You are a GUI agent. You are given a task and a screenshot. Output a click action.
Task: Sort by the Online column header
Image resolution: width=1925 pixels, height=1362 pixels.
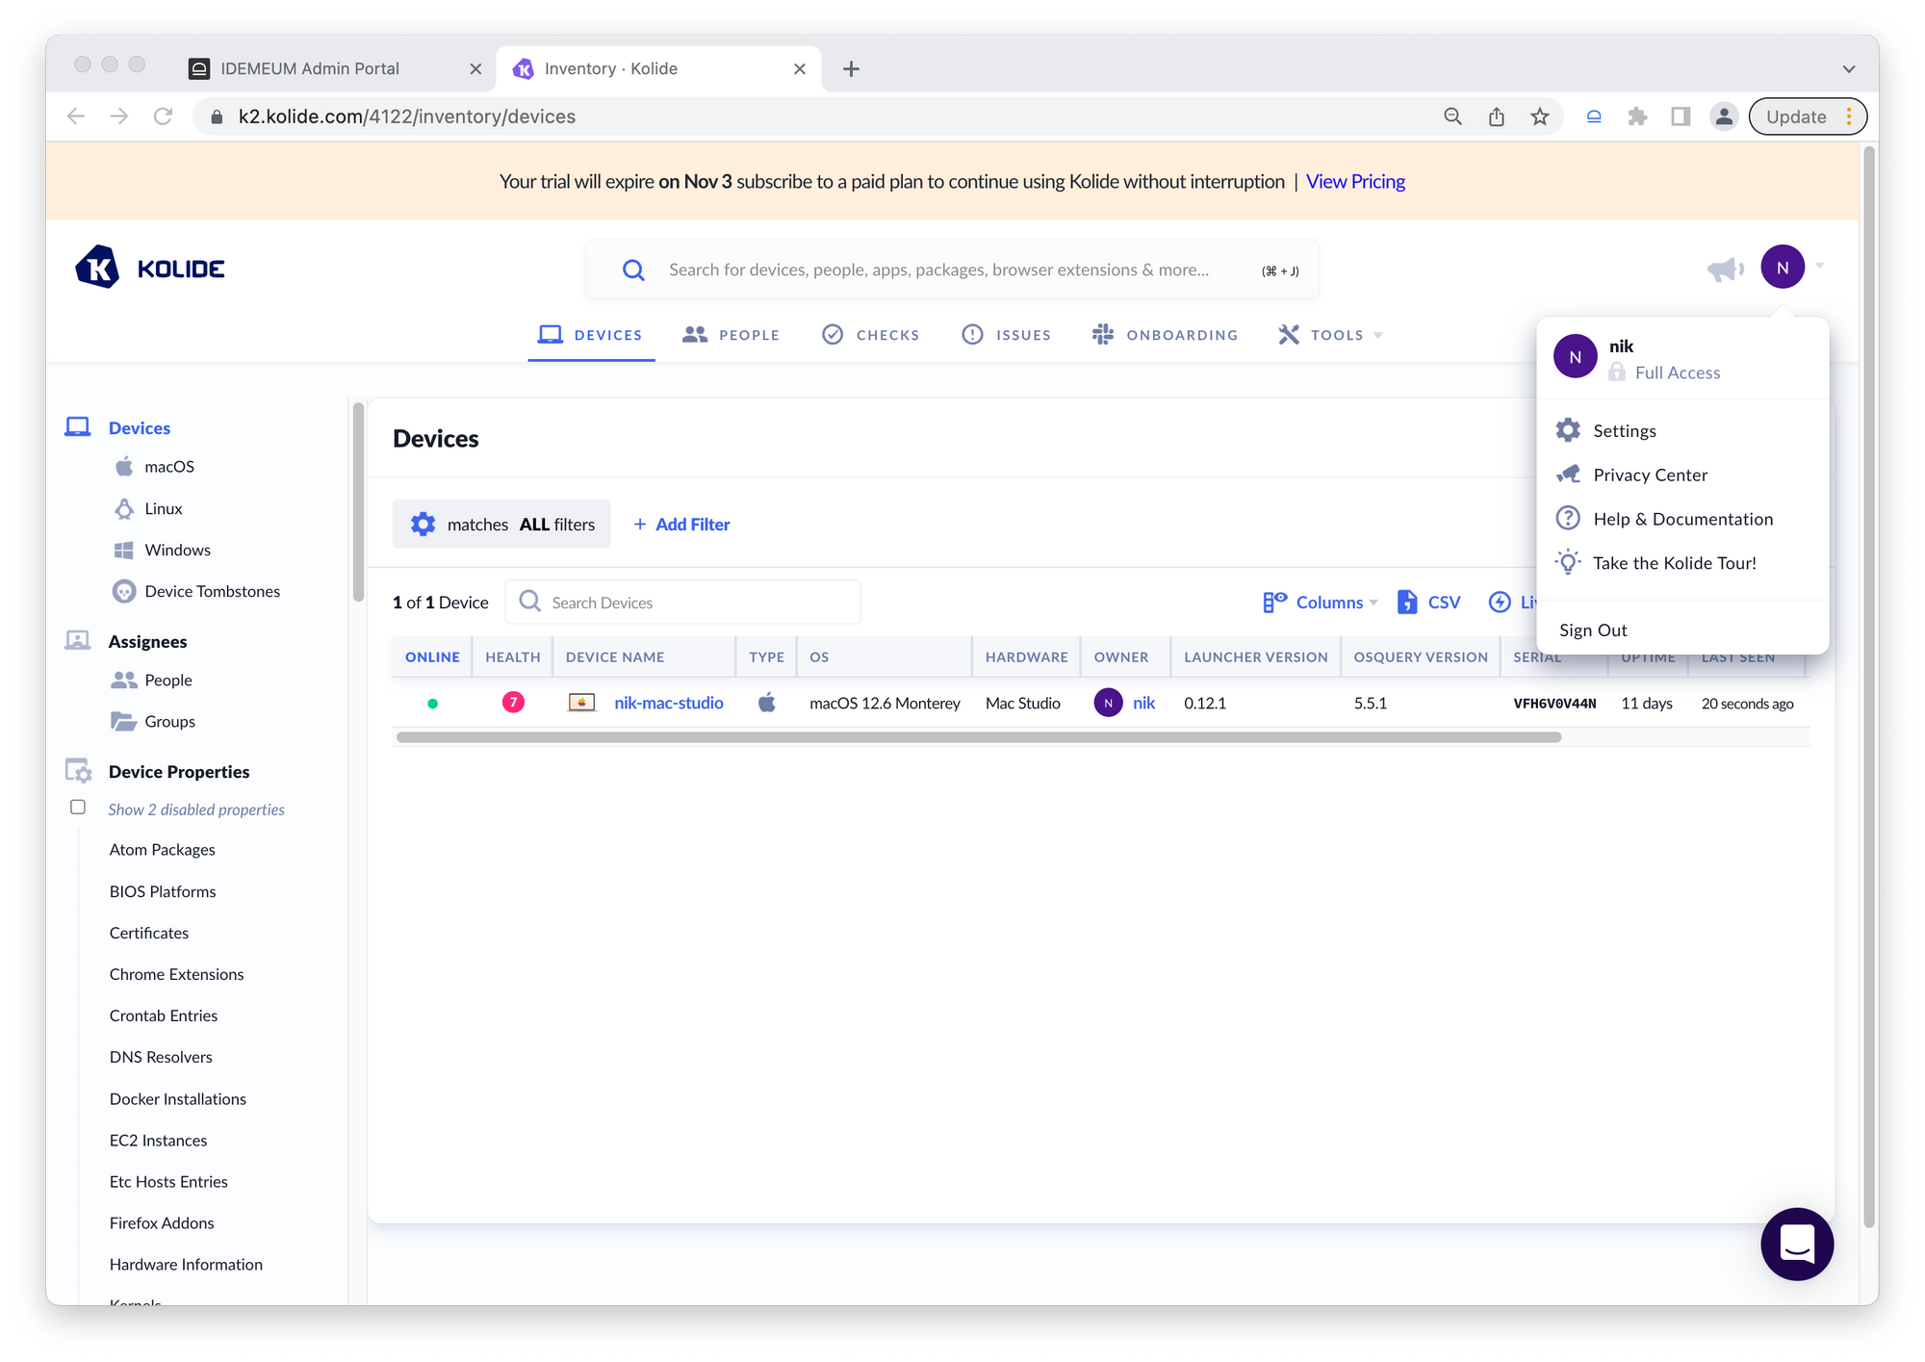(432, 656)
